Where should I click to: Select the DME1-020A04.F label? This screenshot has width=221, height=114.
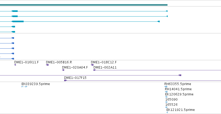[75, 67]
